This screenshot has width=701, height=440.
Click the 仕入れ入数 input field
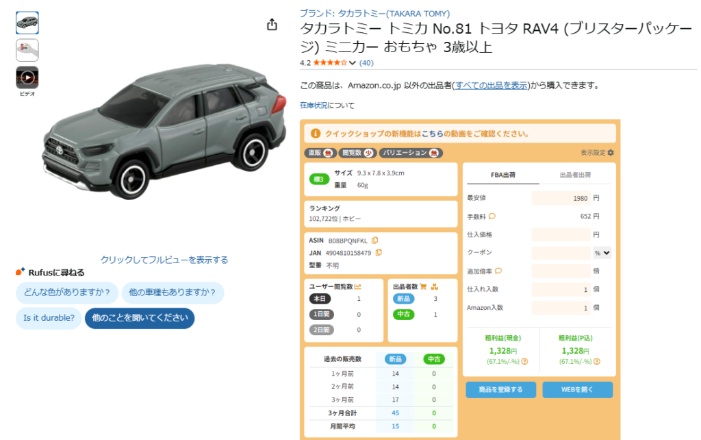(x=561, y=290)
